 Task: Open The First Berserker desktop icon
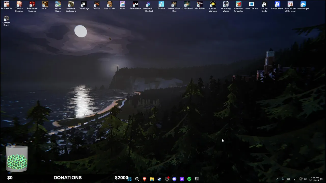click(x=19, y=7)
